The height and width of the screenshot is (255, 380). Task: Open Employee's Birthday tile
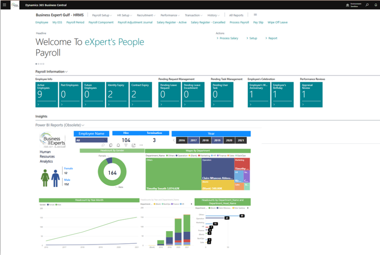[282, 95]
